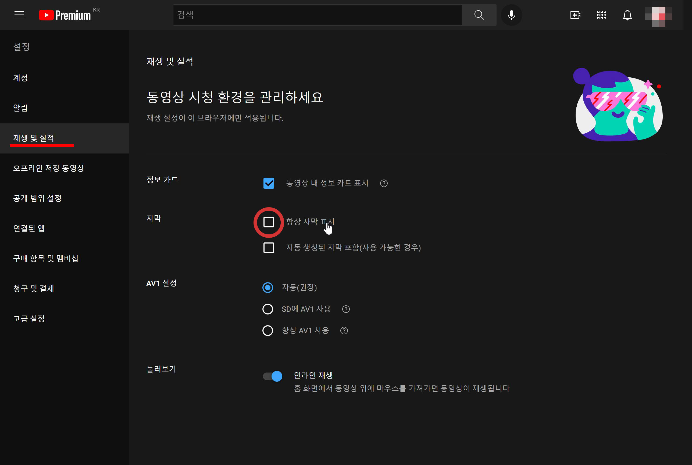Uncheck 동영상 내 정보 카드 표시 checkbox
692x465 pixels.
tap(269, 183)
